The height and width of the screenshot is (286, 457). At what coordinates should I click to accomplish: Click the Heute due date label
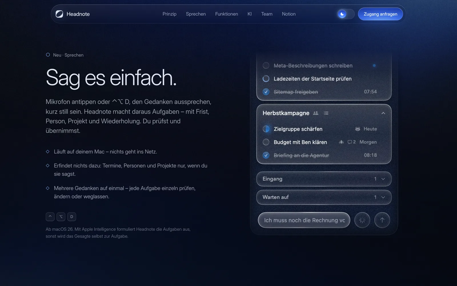tap(370, 129)
